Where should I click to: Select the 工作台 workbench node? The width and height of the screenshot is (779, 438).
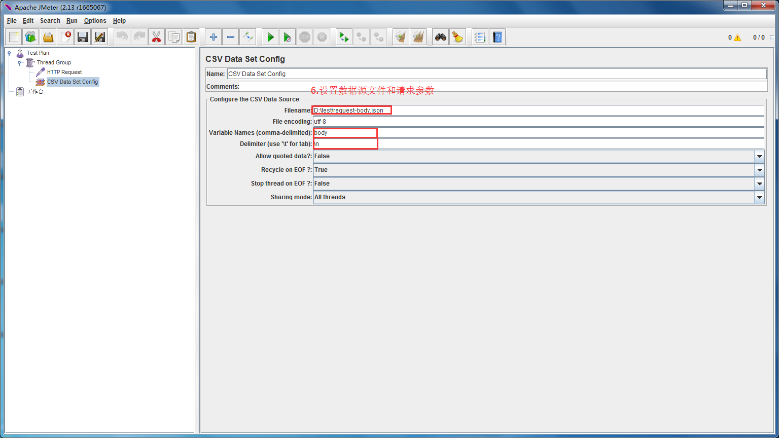coord(35,92)
